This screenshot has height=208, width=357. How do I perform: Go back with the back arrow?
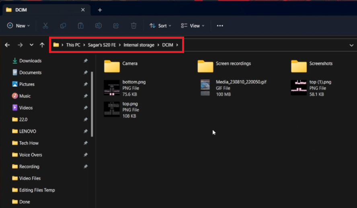click(7, 45)
